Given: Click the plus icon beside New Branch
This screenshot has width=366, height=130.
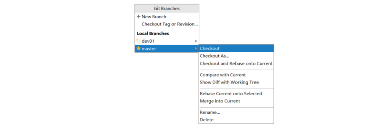Looking at the screenshot, I should [139, 17].
